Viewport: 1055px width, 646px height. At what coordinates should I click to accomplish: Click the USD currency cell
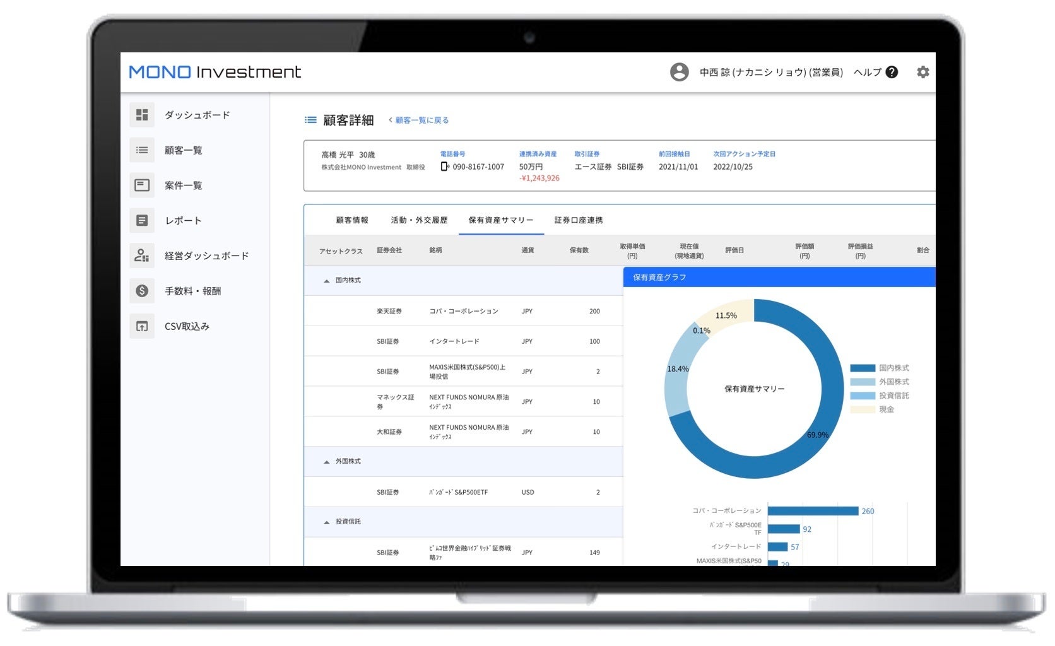click(527, 492)
